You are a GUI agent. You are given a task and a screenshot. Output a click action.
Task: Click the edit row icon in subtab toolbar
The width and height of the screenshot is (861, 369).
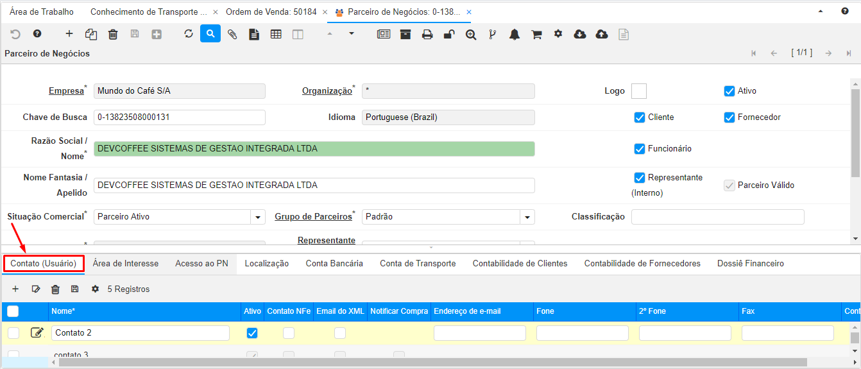pyautogui.click(x=36, y=289)
